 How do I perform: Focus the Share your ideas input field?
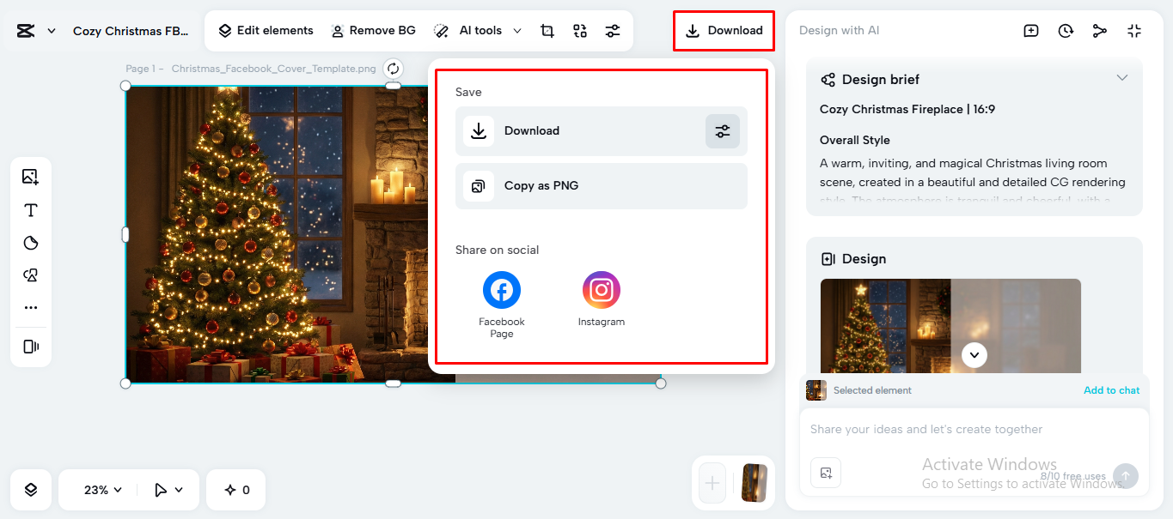[974, 430]
